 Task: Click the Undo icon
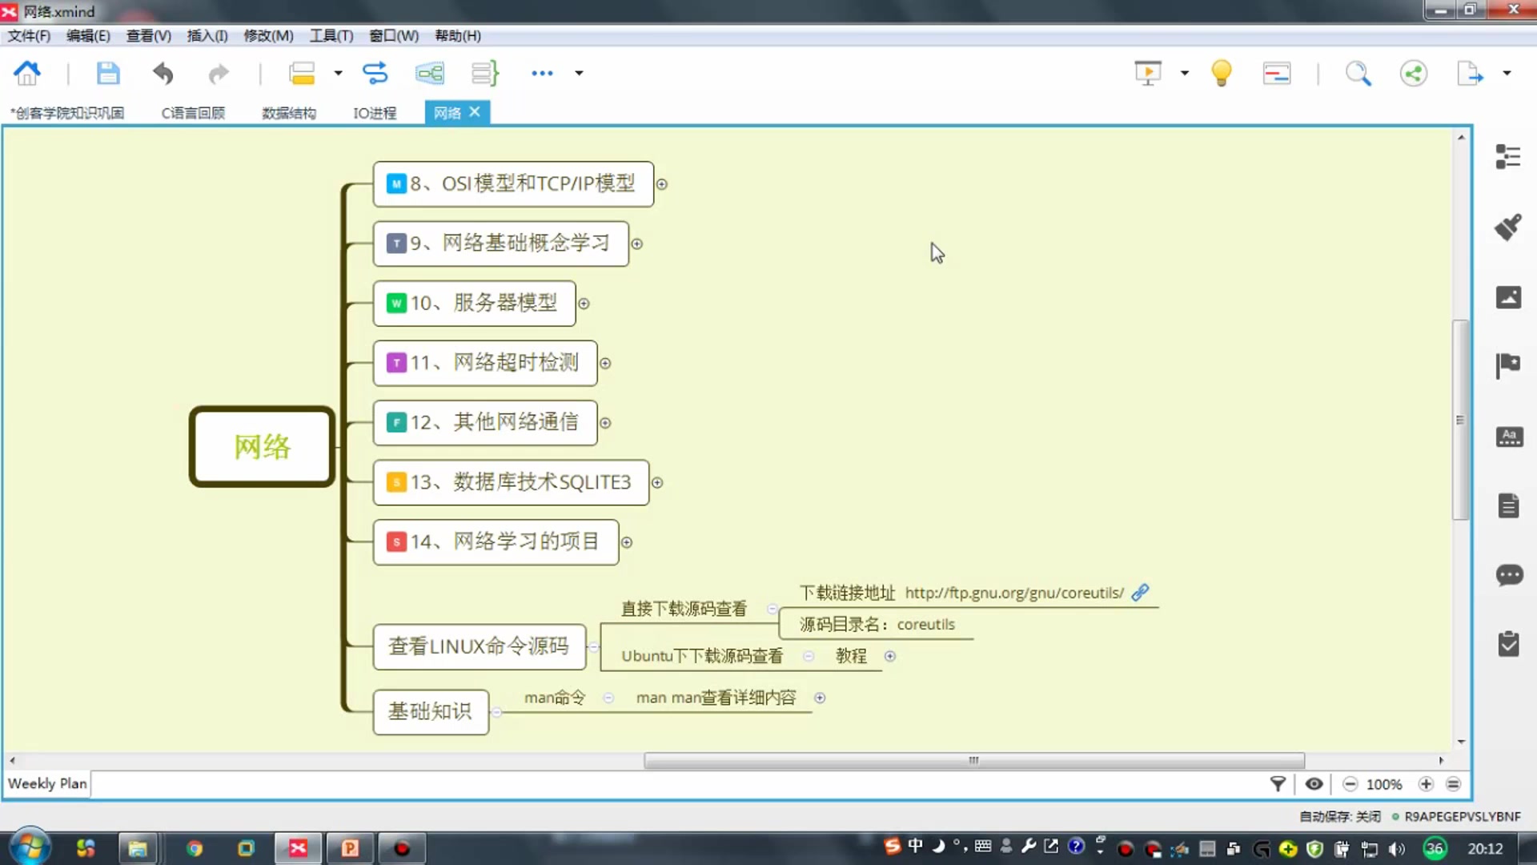click(x=163, y=72)
